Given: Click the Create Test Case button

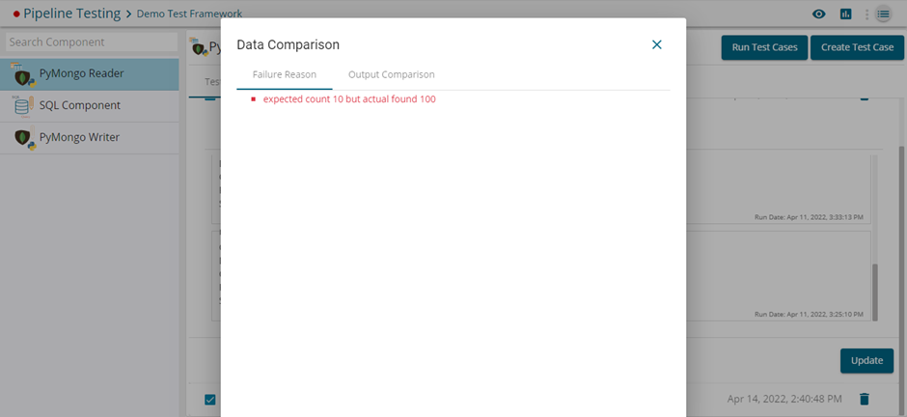Looking at the screenshot, I should click(857, 47).
